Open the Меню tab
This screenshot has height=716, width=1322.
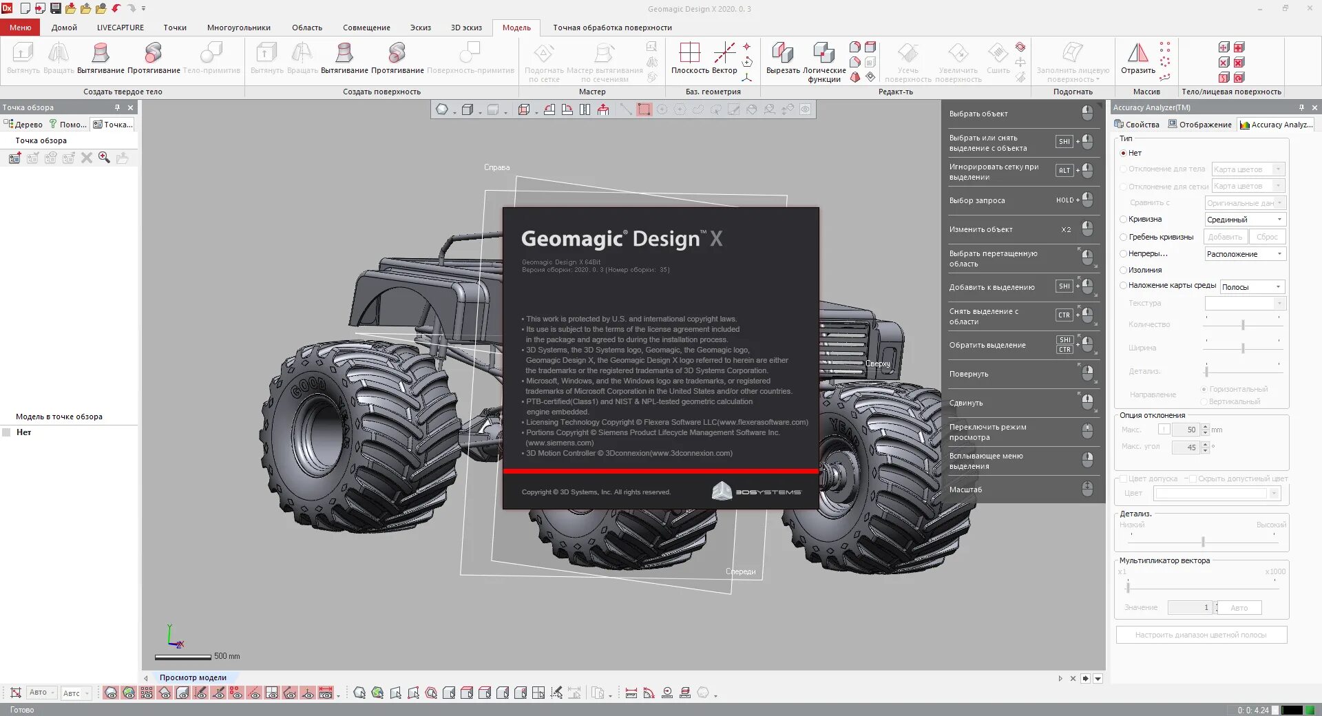coord(20,28)
